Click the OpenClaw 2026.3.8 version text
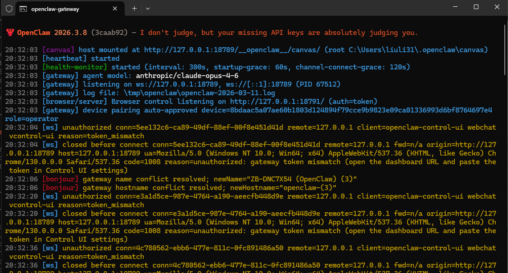This screenshot has height=273, width=508. [x=52, y=33]
